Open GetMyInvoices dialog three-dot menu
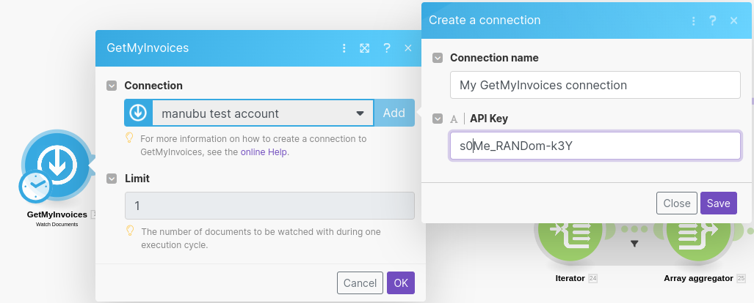This screenshot has width=754, height=303. coord(344,48)
